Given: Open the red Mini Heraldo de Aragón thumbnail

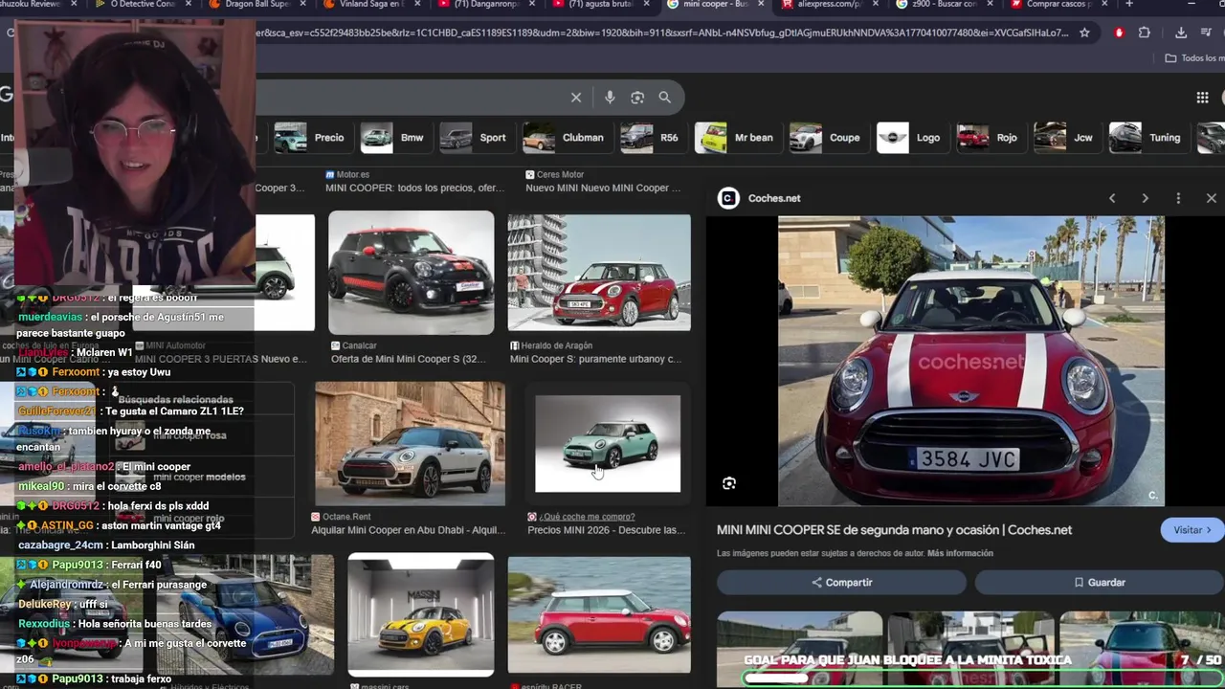Looking at the screenshot, I should point(599,273).
